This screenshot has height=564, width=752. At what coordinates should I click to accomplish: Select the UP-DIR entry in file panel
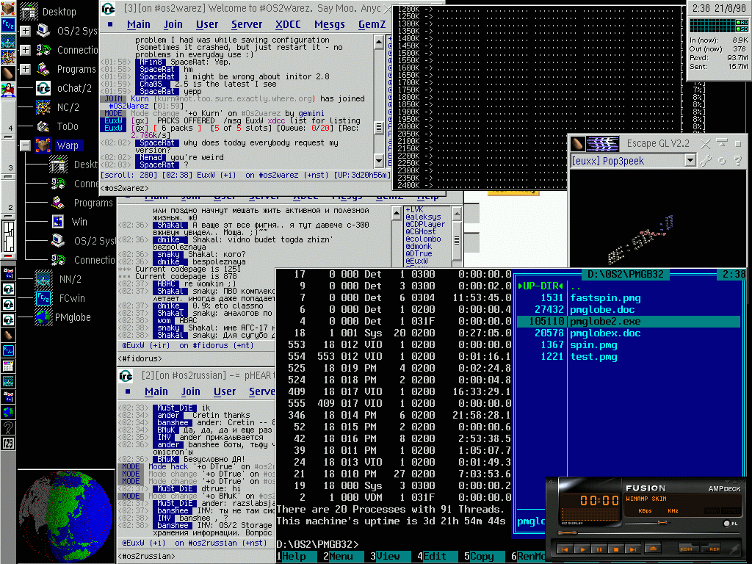coord(540,286)
